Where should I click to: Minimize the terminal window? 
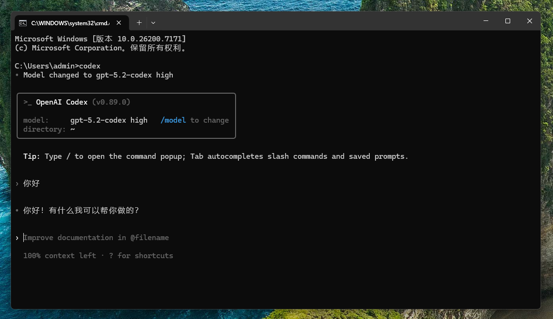click(x=486, y=21)
